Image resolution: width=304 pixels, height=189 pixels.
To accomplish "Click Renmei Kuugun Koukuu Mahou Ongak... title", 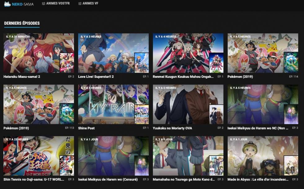I will [183, 77].
